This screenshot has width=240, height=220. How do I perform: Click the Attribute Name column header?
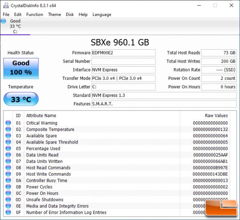tap(41, 115)
